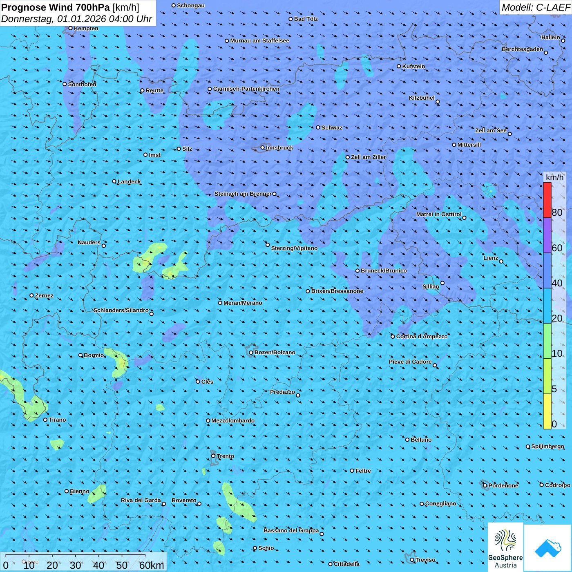Viewport: 572px width, 572px height.
Task: Click the Bormio town label
Action: click(94, 355)
